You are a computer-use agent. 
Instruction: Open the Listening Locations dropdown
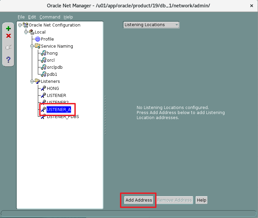(x=151, y=25)
